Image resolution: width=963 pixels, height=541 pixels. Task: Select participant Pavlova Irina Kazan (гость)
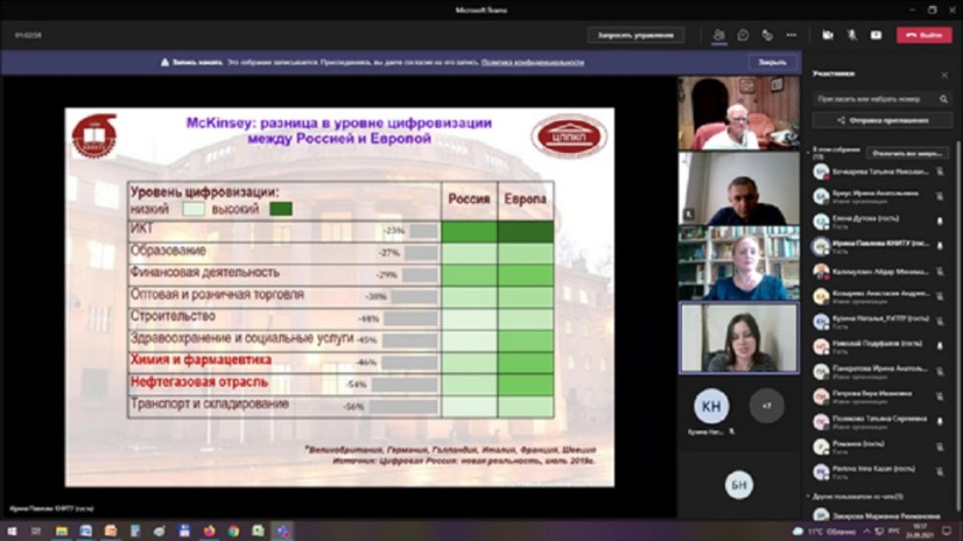point(880,471)
